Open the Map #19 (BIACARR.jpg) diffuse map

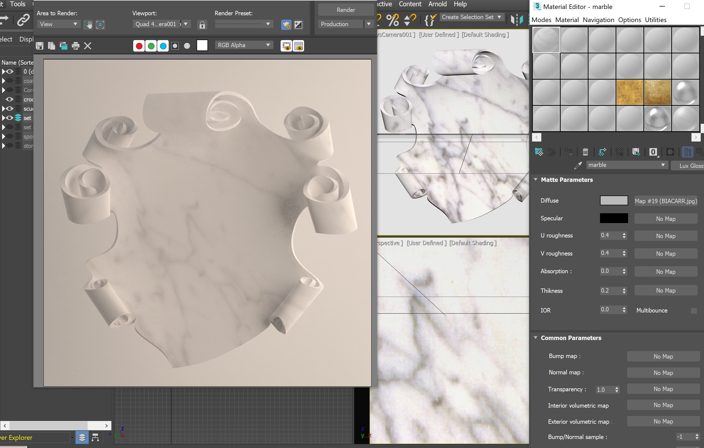[x=666, y=201]
